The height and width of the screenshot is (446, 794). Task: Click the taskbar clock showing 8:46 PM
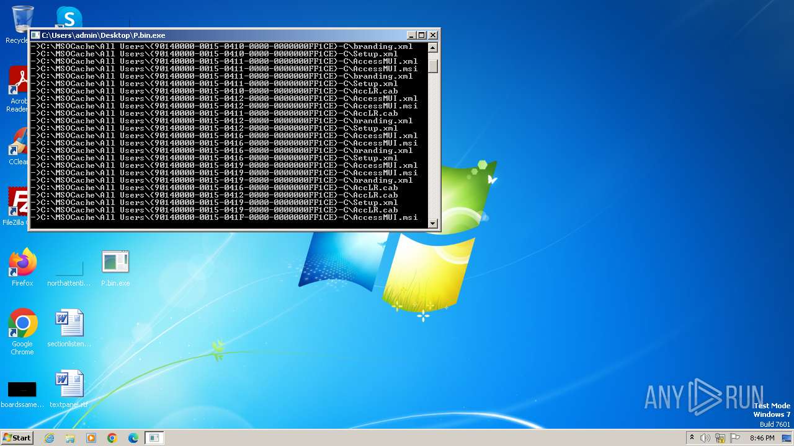click(762, 438)
